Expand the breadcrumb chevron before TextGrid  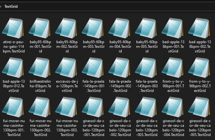(2, 6)
